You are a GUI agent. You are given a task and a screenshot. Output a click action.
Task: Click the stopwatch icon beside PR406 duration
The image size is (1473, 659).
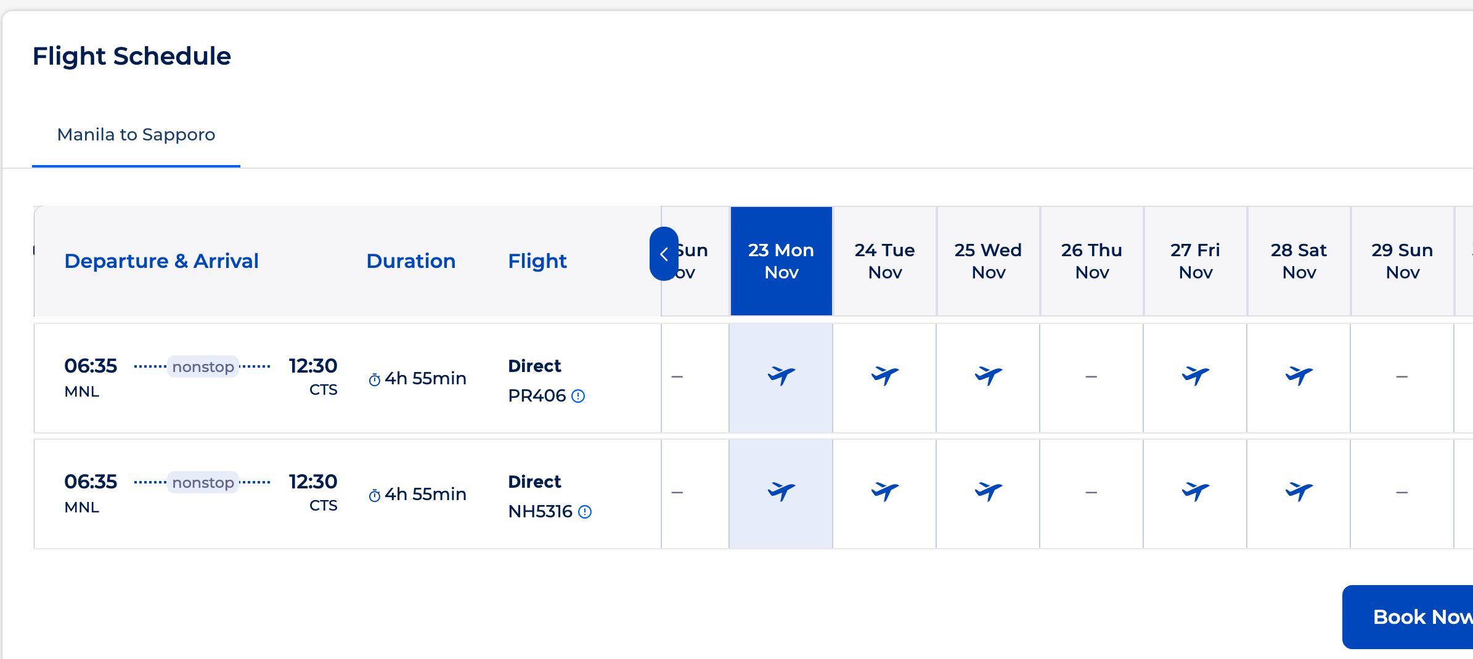pyautogui.click(x=374, y=379)
